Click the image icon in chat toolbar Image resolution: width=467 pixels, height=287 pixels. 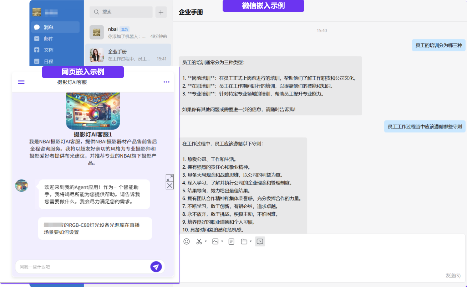pos(215,241)
